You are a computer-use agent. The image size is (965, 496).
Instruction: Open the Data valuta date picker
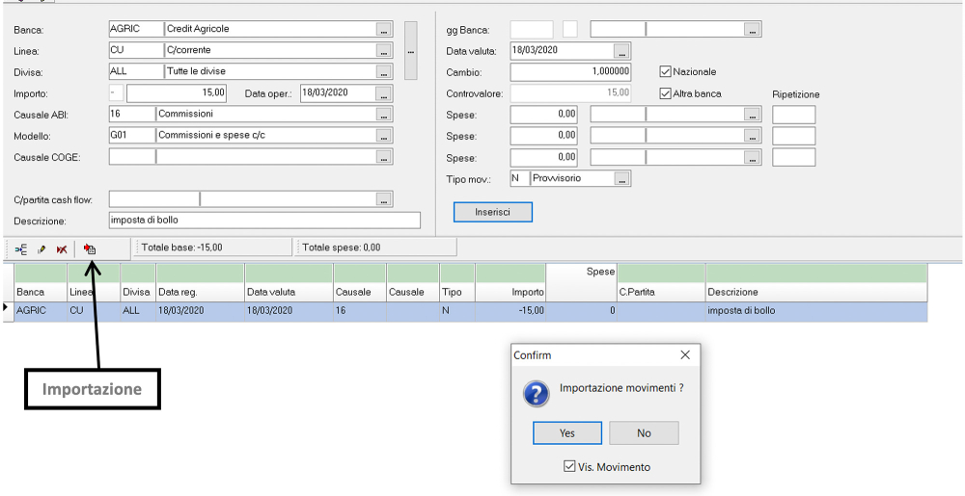[621, 51]
